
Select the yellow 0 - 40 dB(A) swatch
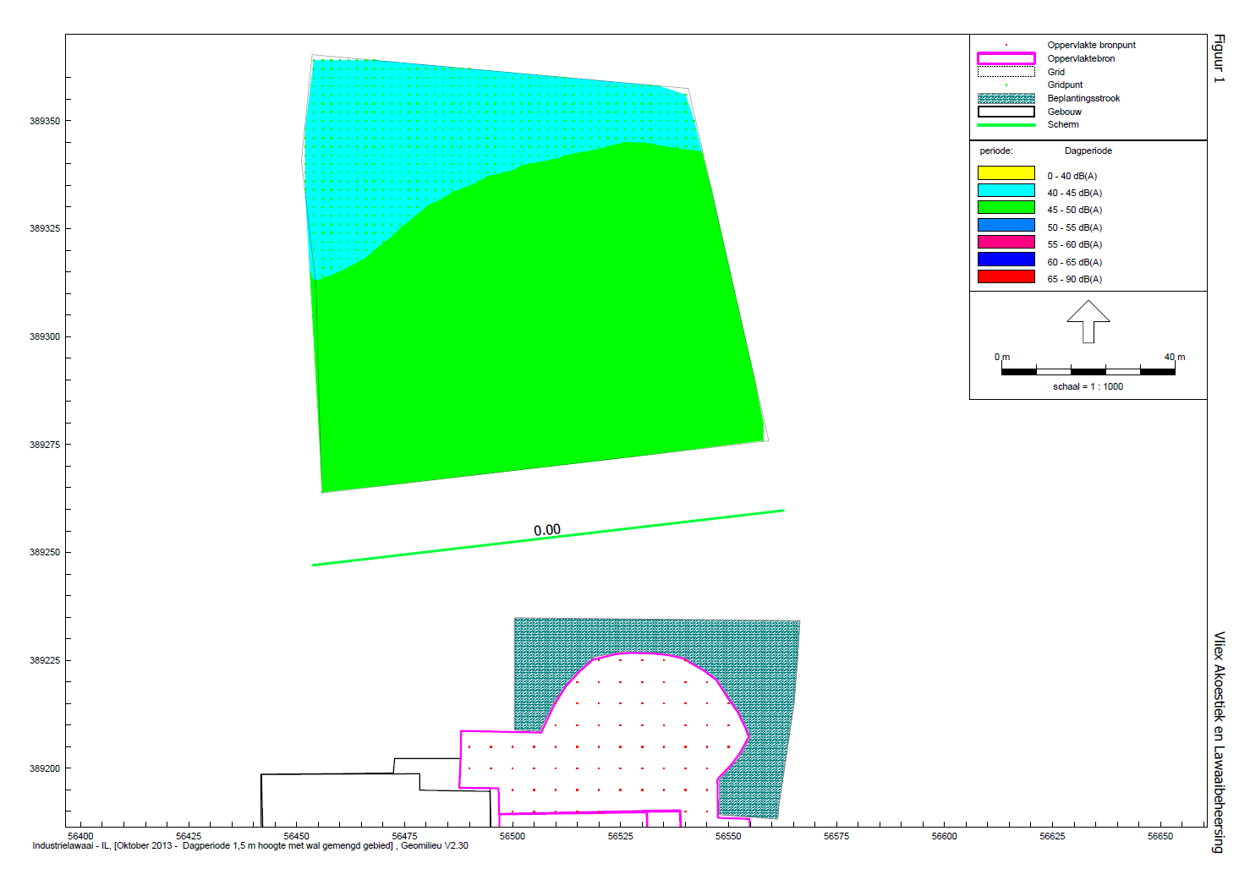pyautogui.click(x=1006, y=173)
